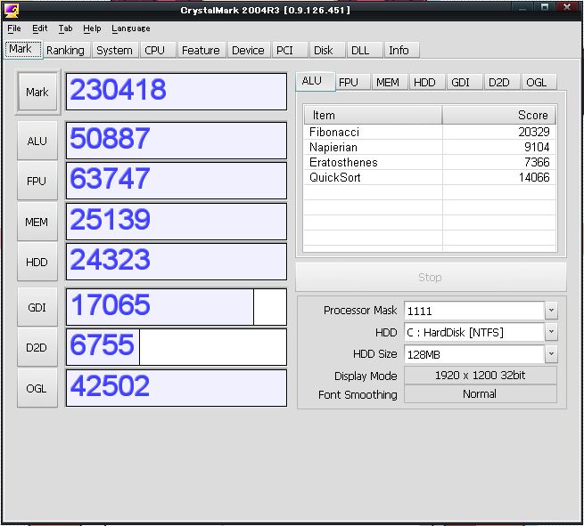Screen dimensions: 584x526
Task: Select the OGL results sub-tab
Action: point(539,82)
